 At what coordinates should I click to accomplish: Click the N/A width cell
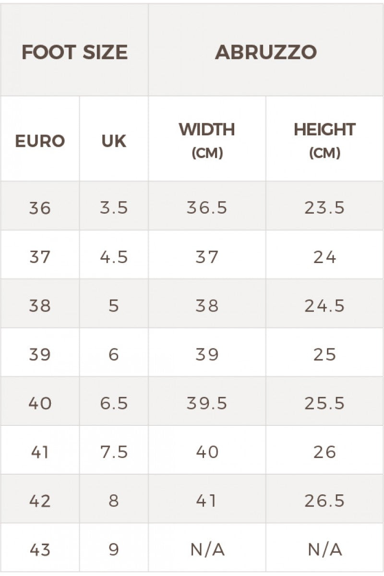207,550
